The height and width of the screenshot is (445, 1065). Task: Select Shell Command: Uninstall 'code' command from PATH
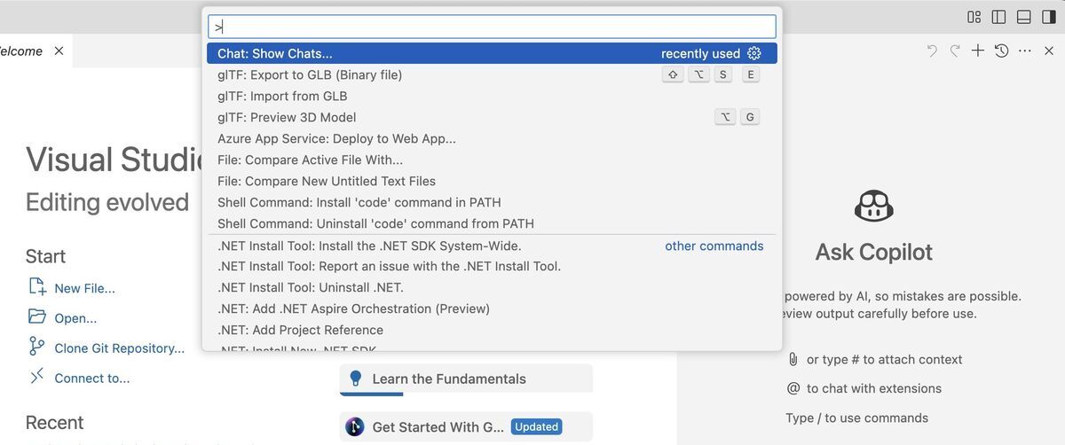492,223
